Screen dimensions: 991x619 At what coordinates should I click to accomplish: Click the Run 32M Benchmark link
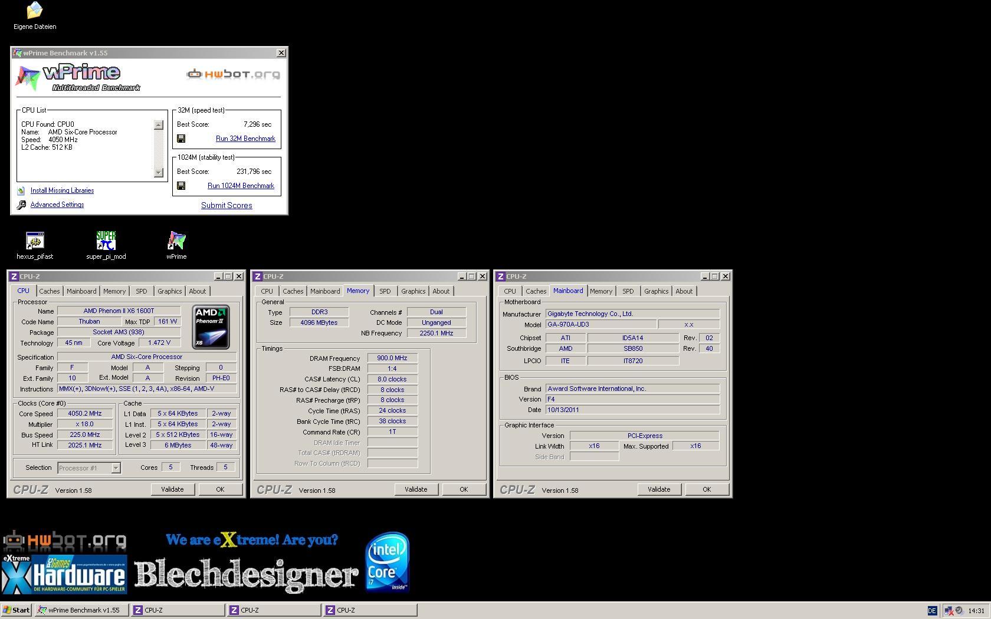(x=245, y=139)
